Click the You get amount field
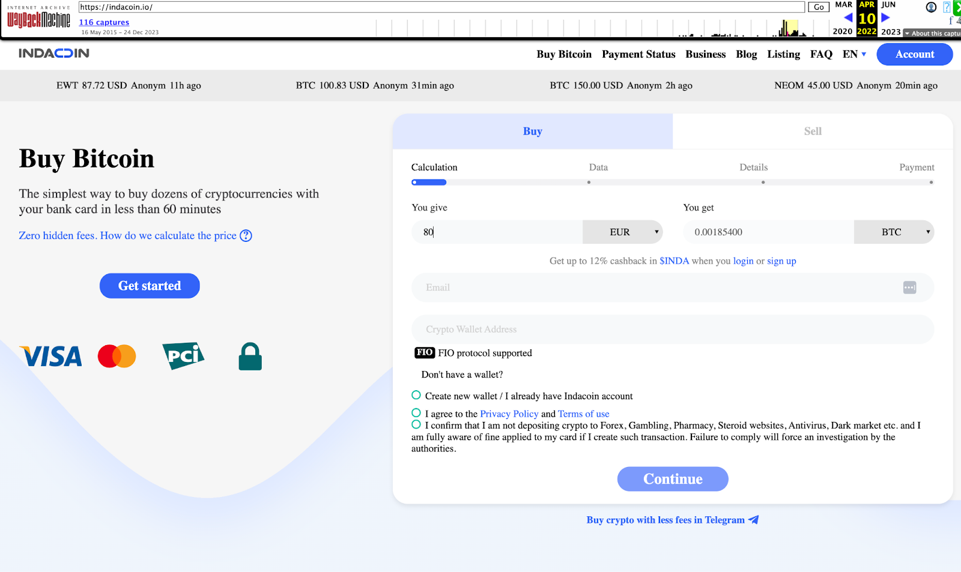The height and width of the screenshot is (572, 961). (768, 232)
